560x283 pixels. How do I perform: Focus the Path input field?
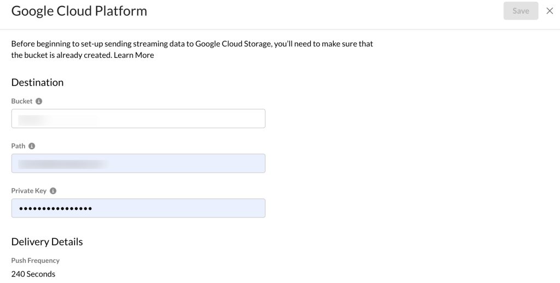point(138,163)
